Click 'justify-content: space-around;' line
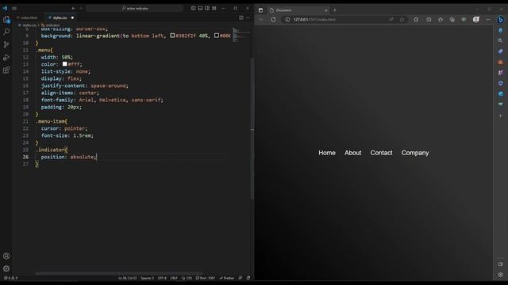Image resolution: width=508 pixels, height=285 pixels. (85, 85)
